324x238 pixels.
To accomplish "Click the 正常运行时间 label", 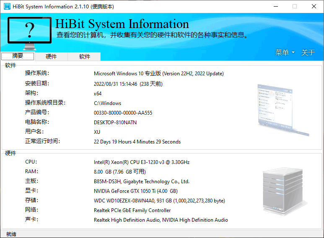I will (x=43, y=141).
